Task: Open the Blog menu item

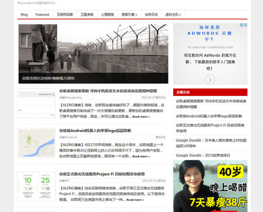Action: click(24, 14)
